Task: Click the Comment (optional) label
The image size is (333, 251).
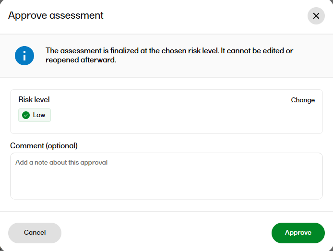Action: coord(44,146)
